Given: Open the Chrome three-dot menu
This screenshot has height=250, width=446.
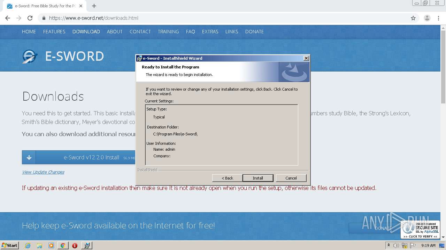Looking at the screenshot, I should [x=438, y=18].
